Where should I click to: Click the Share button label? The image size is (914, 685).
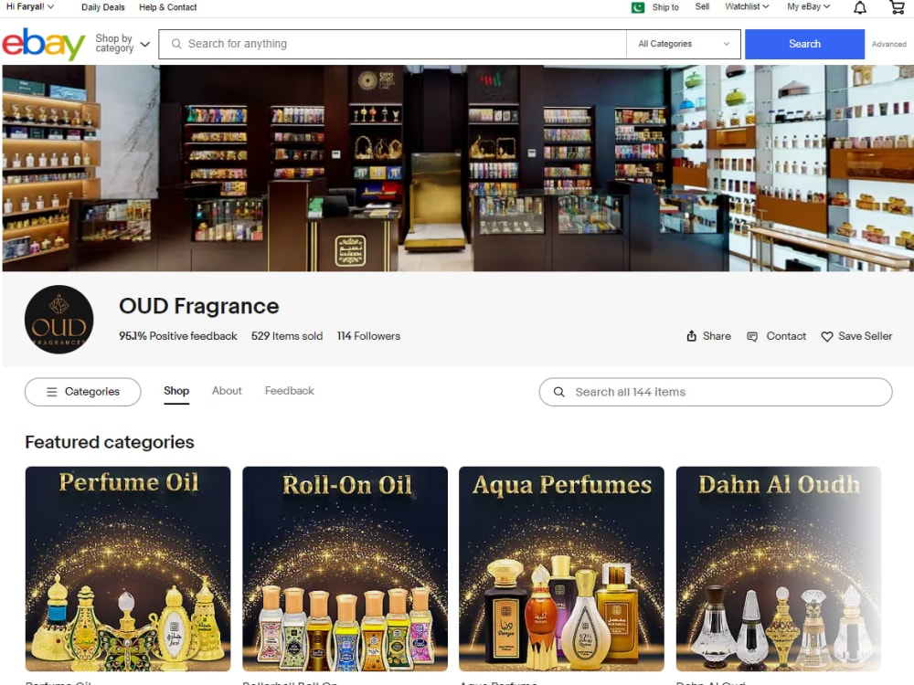click(717, 336)
